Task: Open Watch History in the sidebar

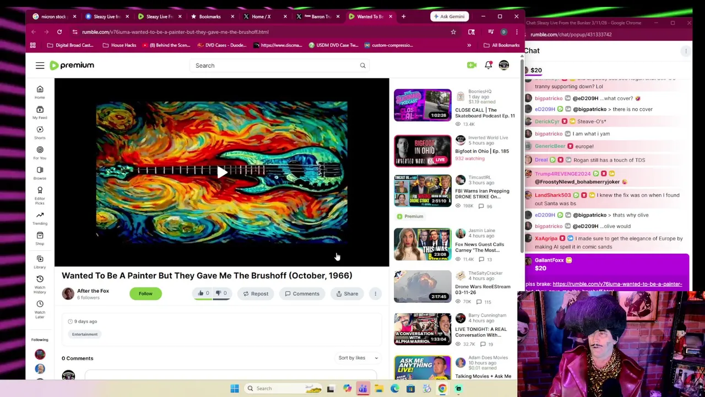Action: [x=40, y=284]
